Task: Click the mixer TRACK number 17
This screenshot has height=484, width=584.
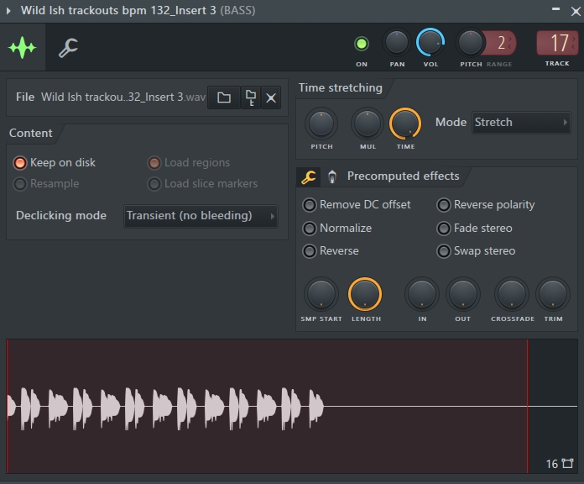Action: click(x=557, y=43)
